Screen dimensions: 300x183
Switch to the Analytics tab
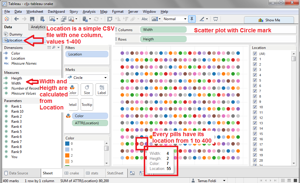pyautogui.click(x=38, y=27)
